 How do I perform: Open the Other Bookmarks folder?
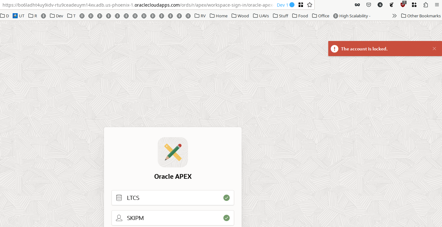tap(421, 16)
